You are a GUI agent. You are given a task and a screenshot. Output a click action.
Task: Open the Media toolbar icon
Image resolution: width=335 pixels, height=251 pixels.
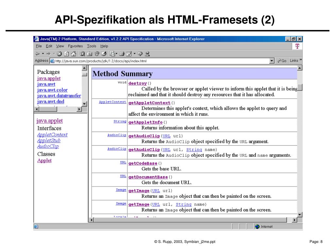coord(97,54)
